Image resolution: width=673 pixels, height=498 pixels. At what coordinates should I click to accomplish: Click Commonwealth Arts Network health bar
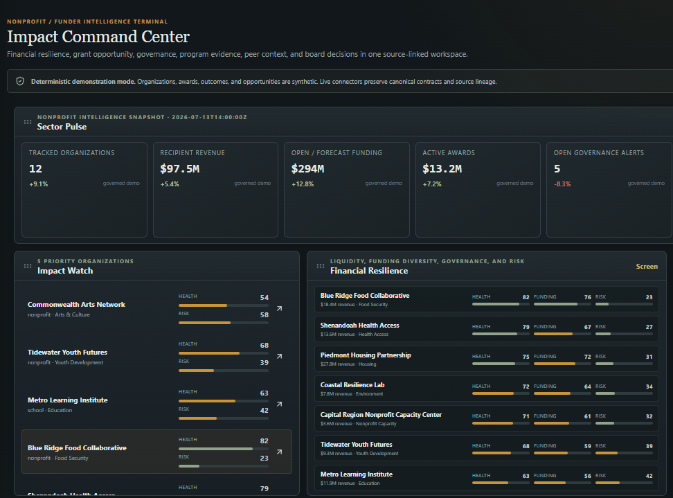point(224,305)
